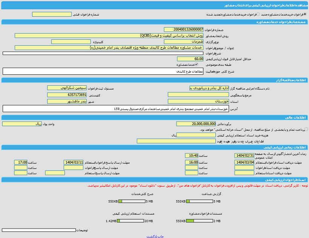This screenshot has width=309, height=238.
Task: Click the empty کلیدواژه keyword field
Action: pos(71,42)
